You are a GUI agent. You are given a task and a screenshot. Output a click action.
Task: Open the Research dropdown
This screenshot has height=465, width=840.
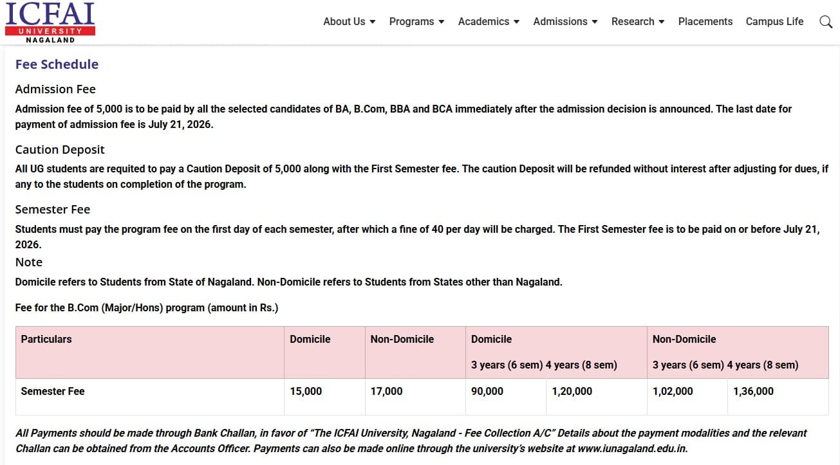pos(637,21)
